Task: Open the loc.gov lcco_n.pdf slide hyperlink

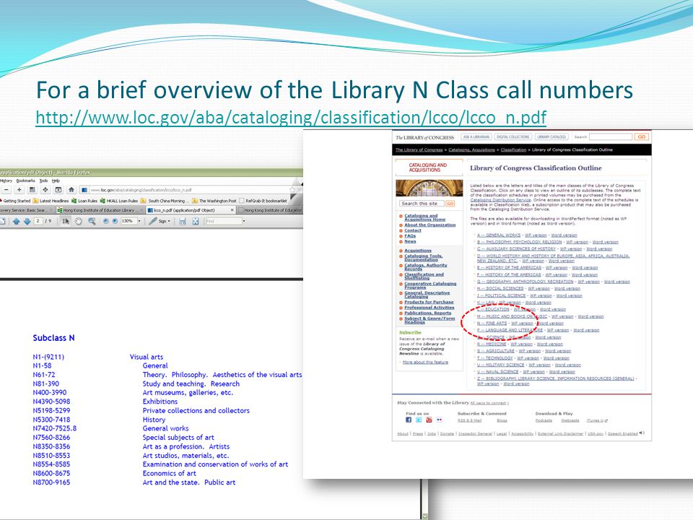Action: click(291, 118)
